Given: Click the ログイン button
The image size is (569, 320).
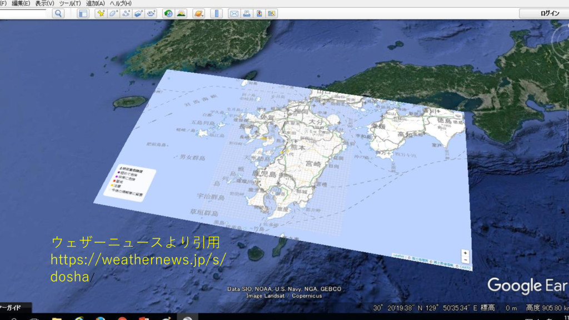Looking at the screenshot, I should (546, 13).
